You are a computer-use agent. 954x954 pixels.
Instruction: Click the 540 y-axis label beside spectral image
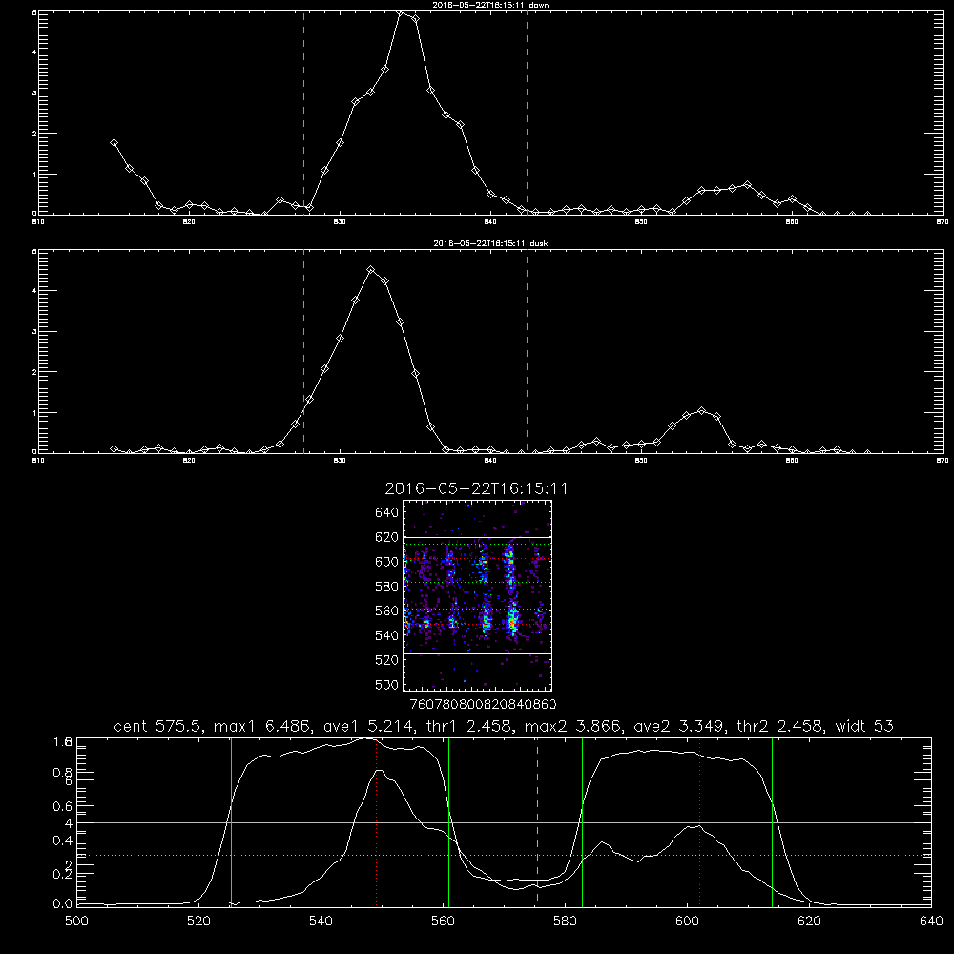386,635
